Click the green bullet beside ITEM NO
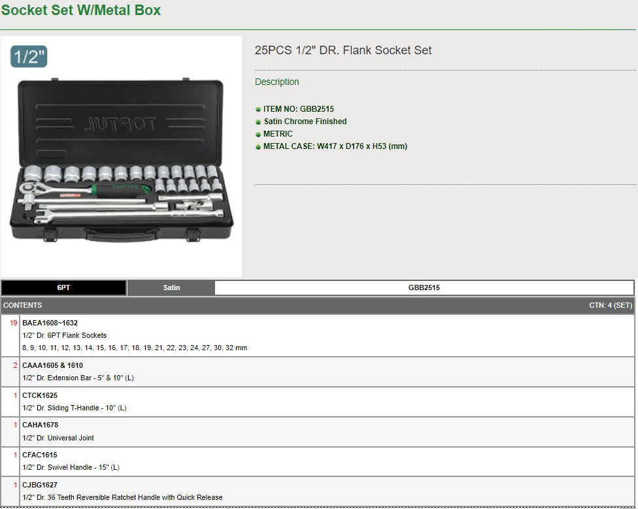Viewport: 638px width, 509px height. (258, 110)
